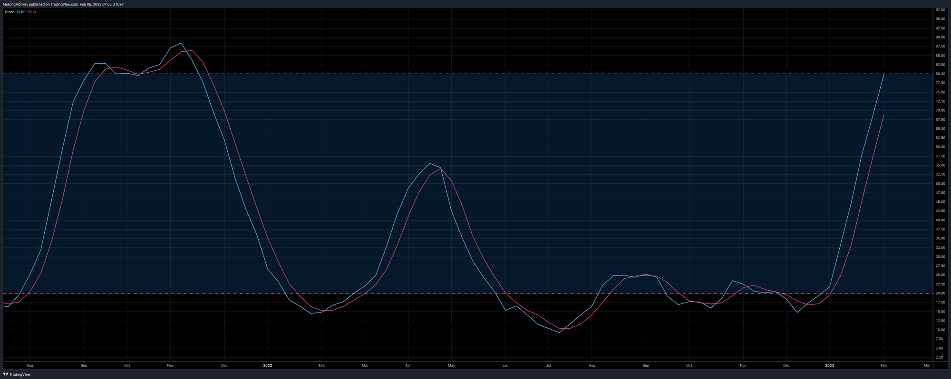
Task: Click the 25.00 price scale label
Action: [940, 275]
